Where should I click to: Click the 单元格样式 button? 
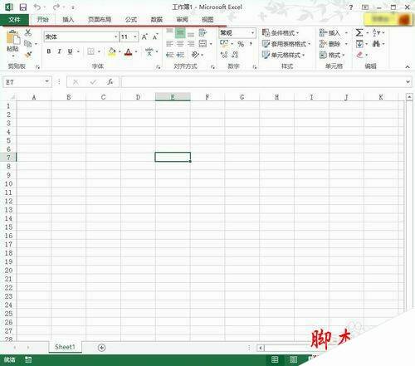click(x=283, y=55)
